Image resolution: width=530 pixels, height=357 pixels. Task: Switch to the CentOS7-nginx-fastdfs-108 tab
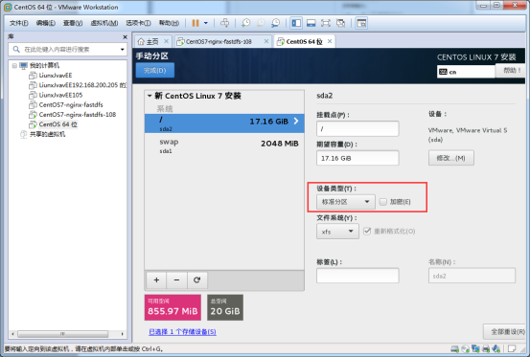[219, 41]
